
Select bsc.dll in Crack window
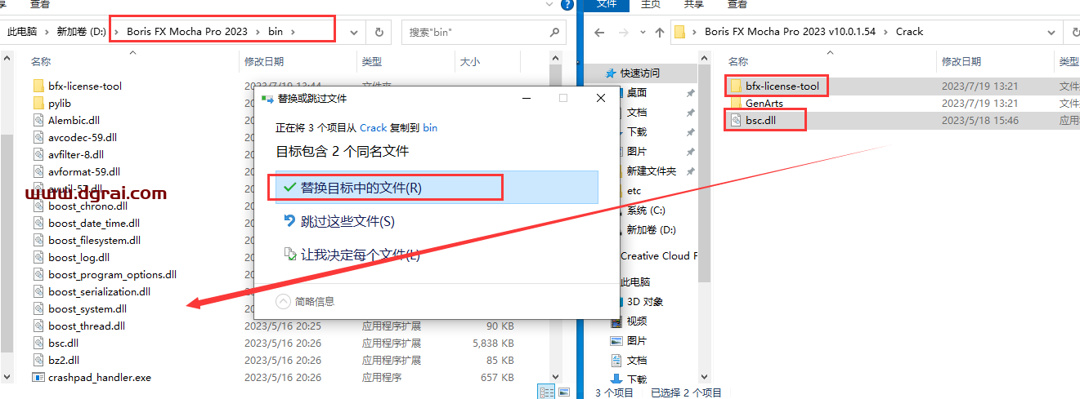point(760,120)
